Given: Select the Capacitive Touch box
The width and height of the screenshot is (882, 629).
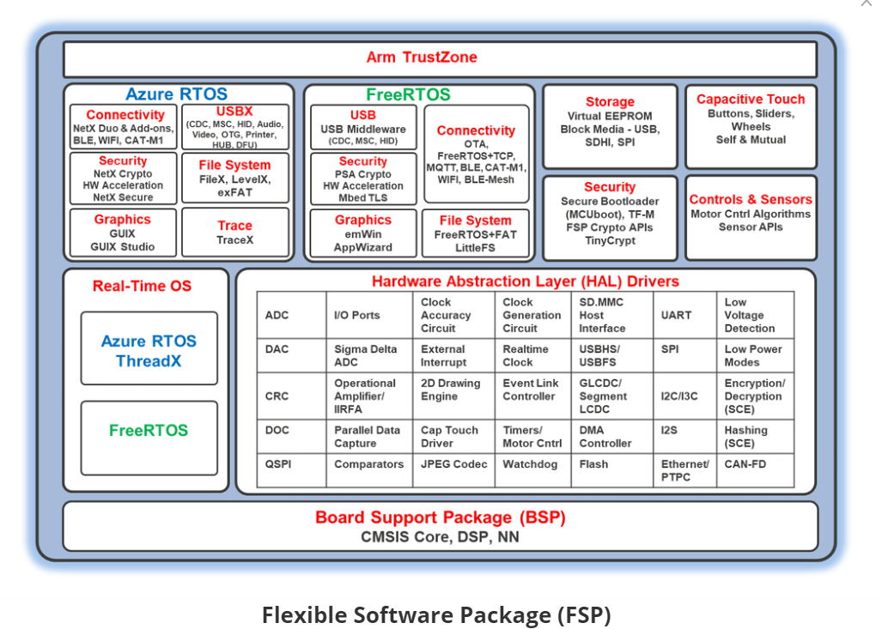Looking at the screenshot, I should pyautogui.click(x=751, y=126).
